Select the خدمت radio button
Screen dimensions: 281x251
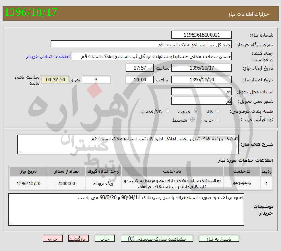click(x=196, y=111)
